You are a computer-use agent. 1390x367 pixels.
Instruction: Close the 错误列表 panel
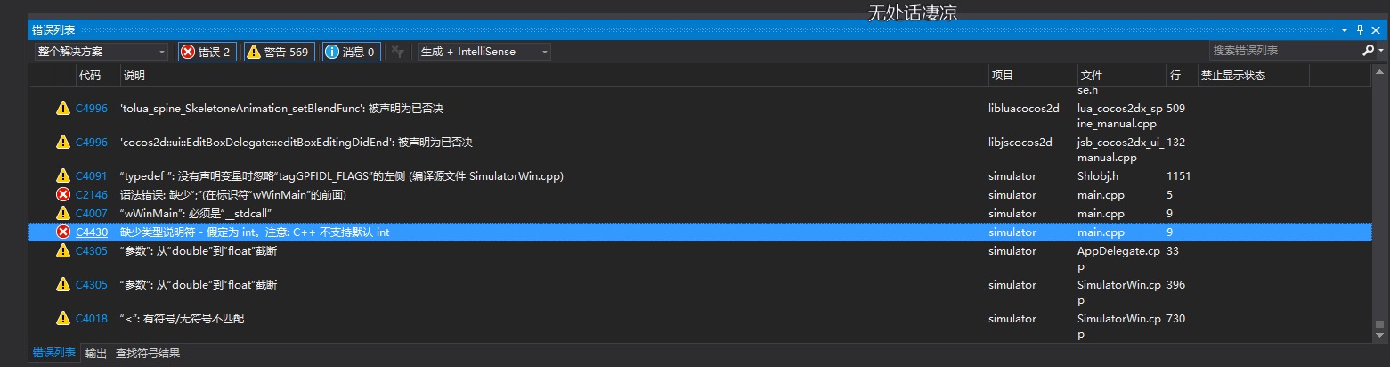(1376, 29)
